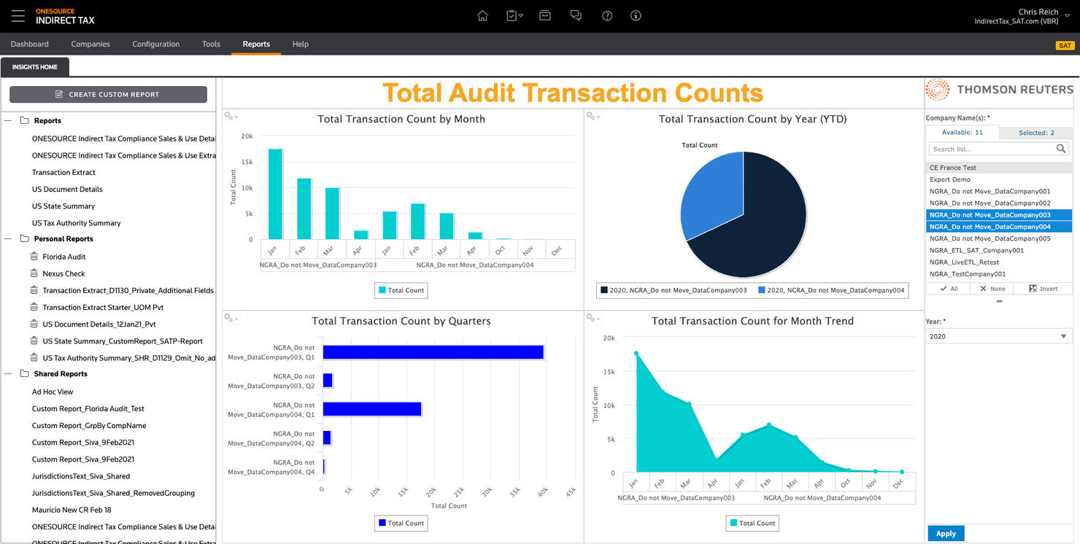The width and height of the screenshot is (1080, 544).
Task: Click None to deselect all companies
Action: pyautogui.click(x=992, y=288)
